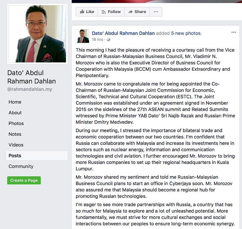242x229 pixels.
Task: Open the Community section
Action: point(21,166)
